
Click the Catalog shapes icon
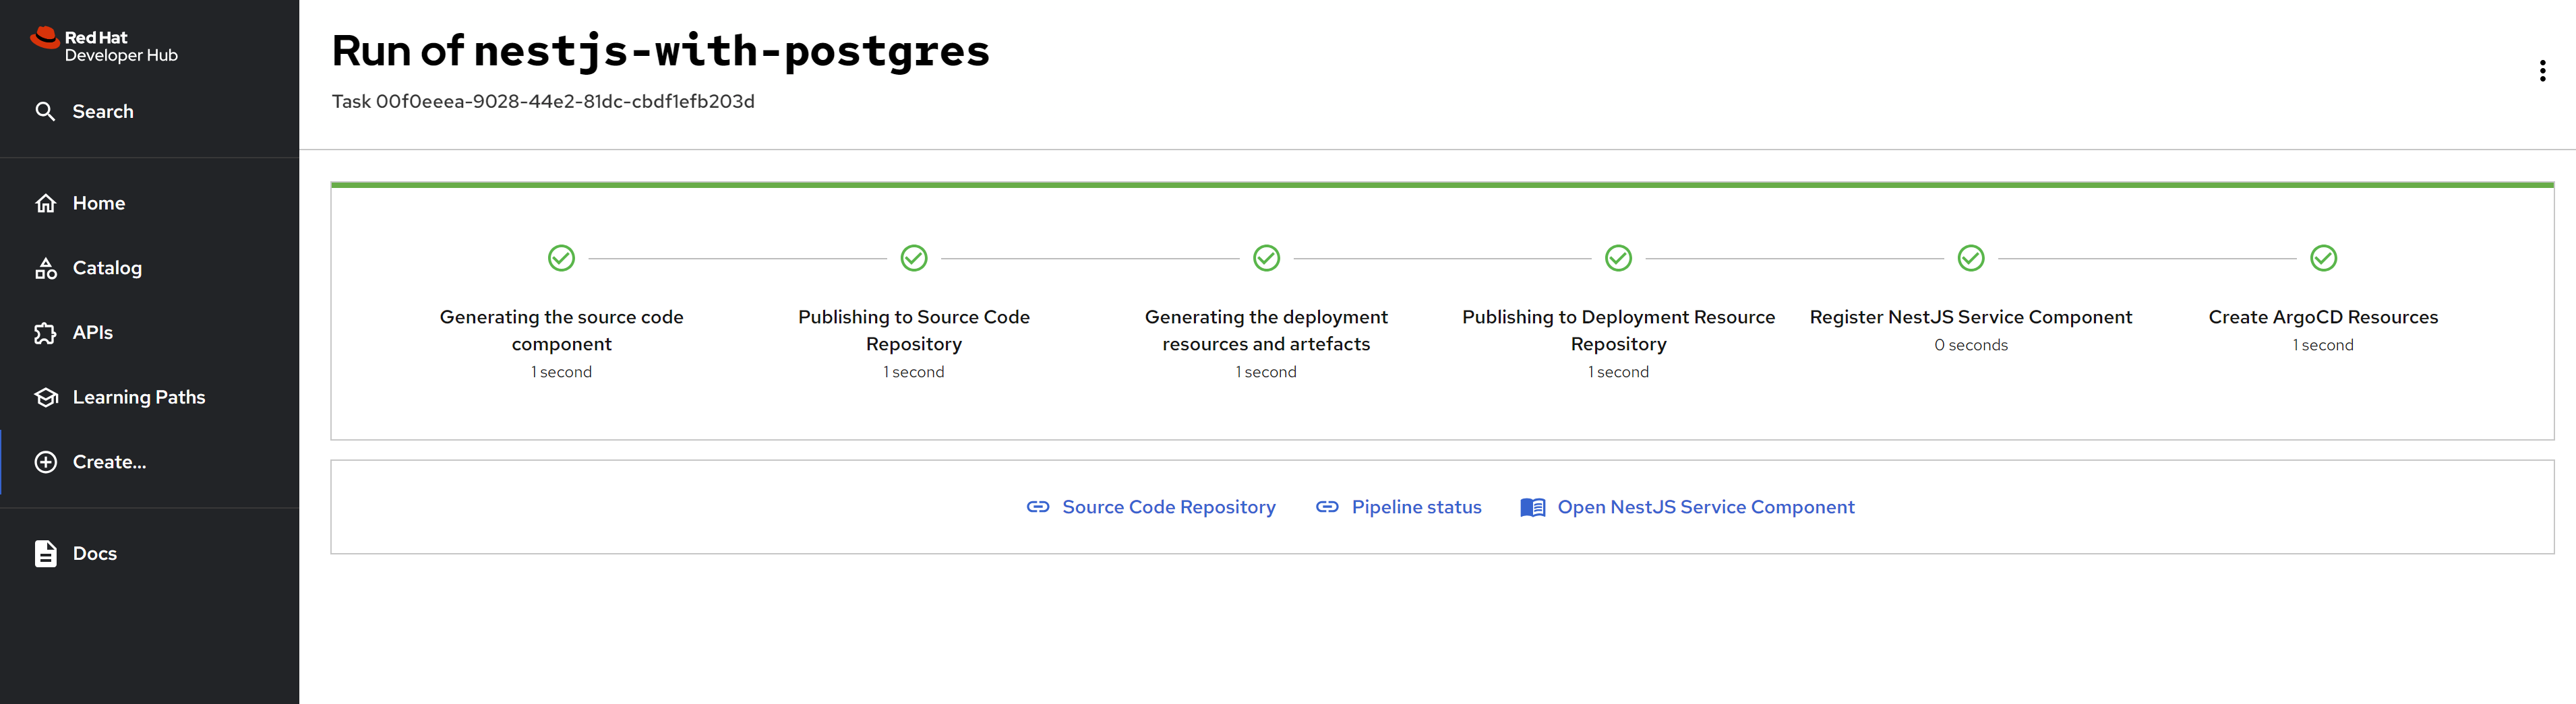(x=46, y=269)
